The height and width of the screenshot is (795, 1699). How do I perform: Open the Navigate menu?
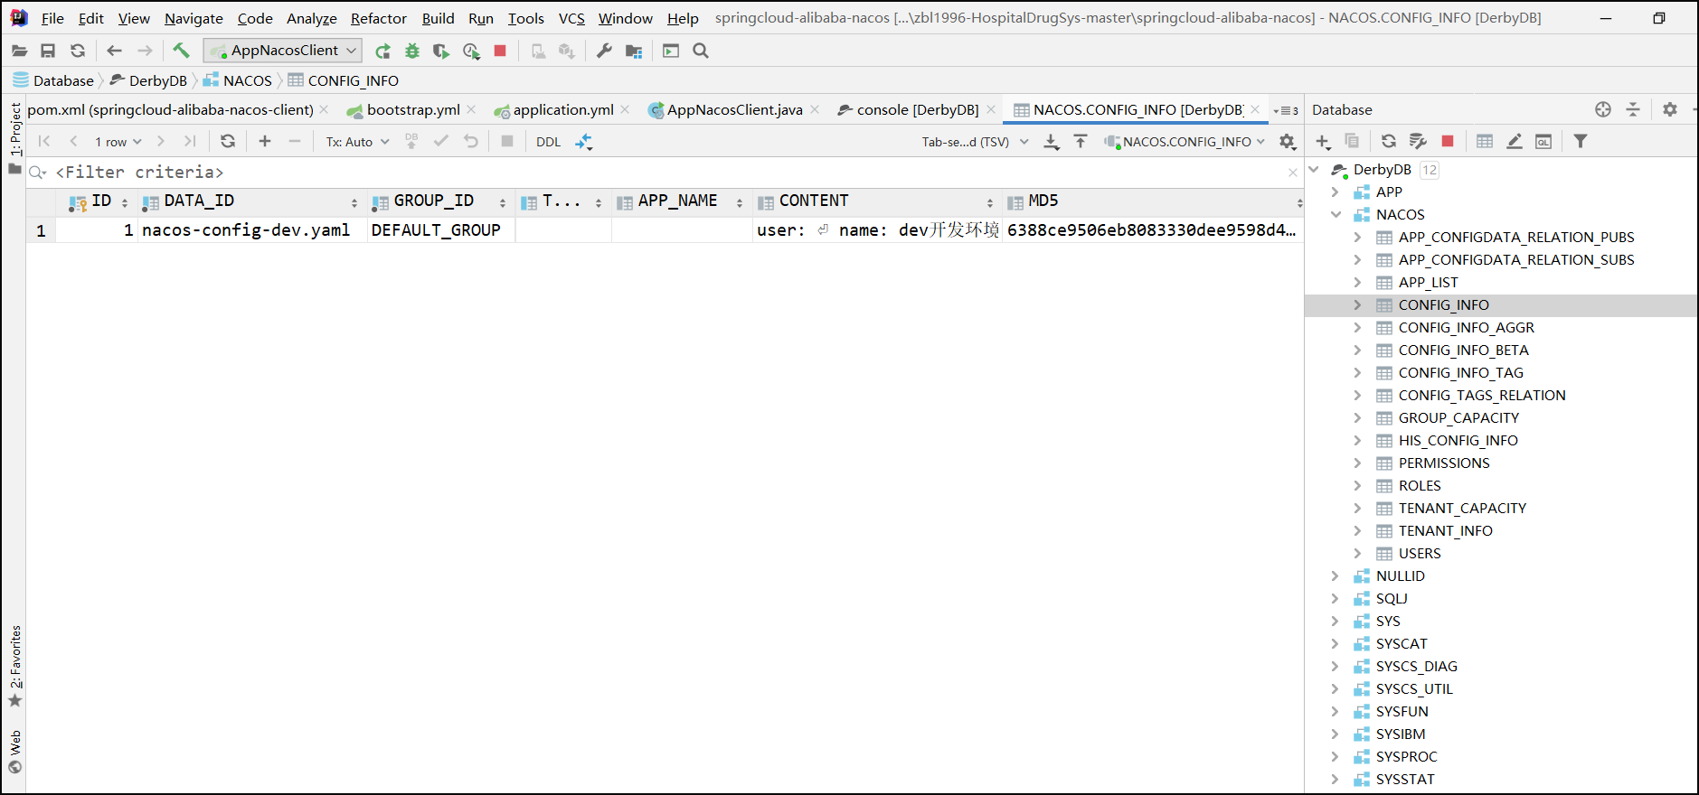point(193,18)
